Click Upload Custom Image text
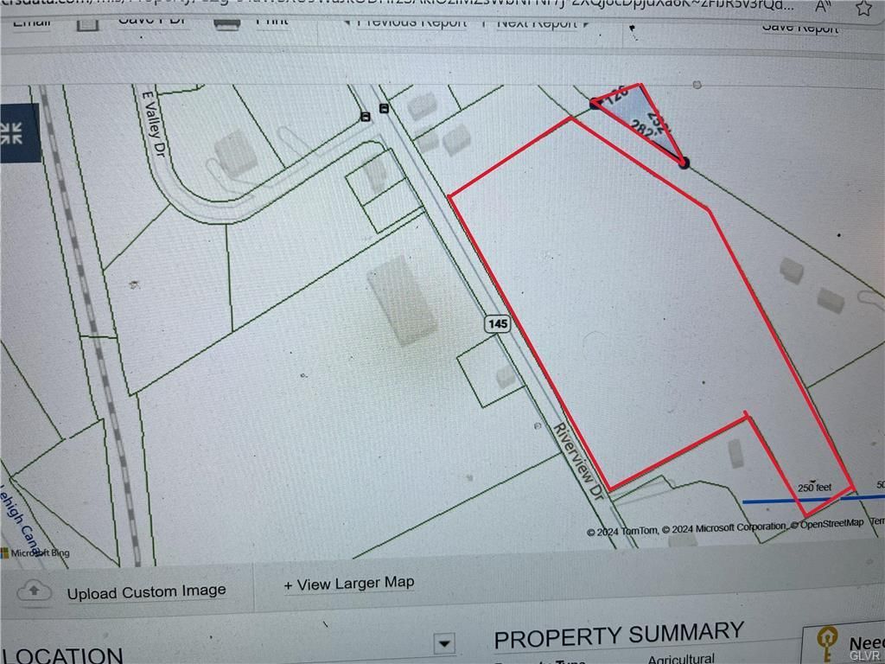Screen dimensions: 885x664 pos(146,592)
